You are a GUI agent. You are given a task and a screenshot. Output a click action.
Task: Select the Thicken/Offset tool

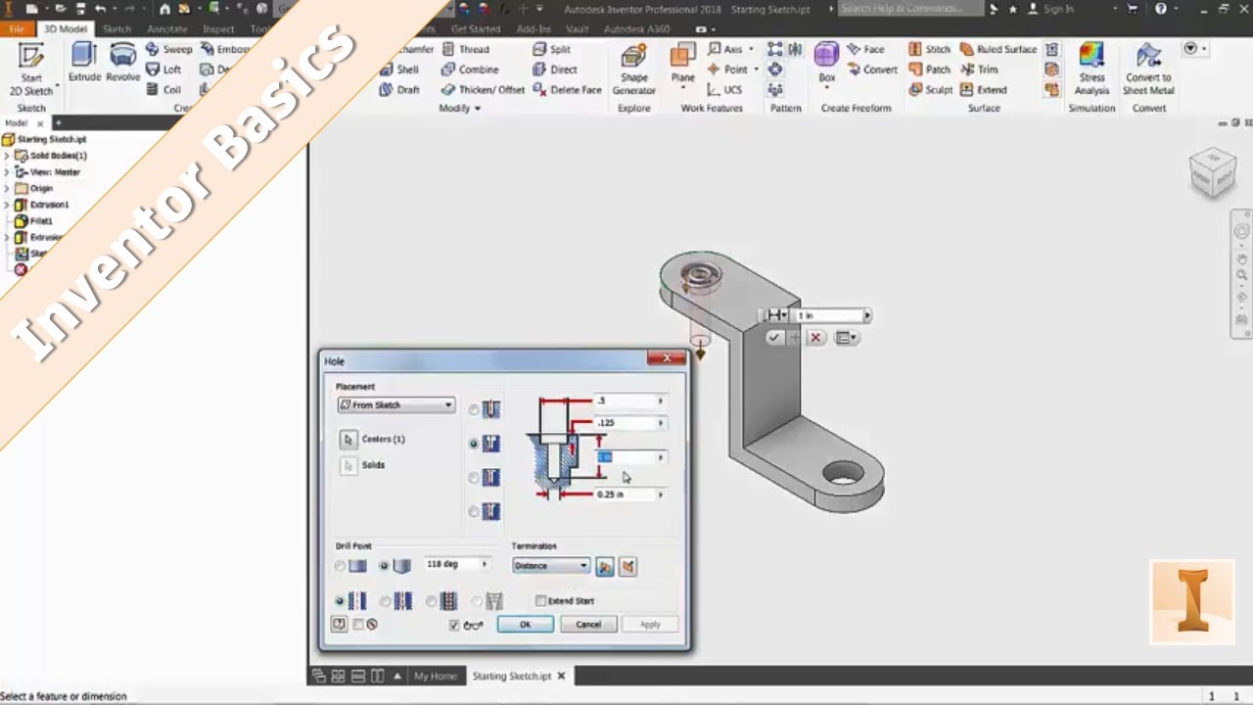pos(483,89)
